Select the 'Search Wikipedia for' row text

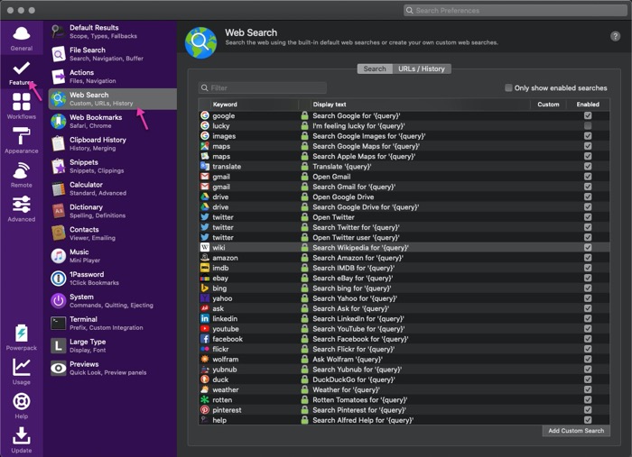tap(360, 247)
